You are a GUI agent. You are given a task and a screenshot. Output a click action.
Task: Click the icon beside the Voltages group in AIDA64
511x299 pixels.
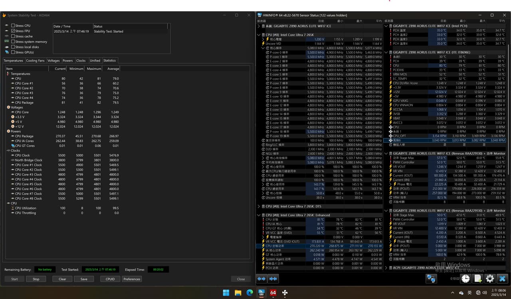tap(8, 108)
